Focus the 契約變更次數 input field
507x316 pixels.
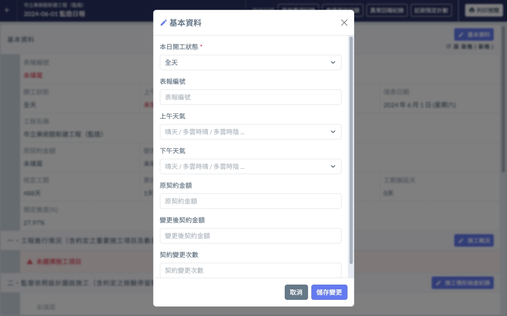coord(250,270)
